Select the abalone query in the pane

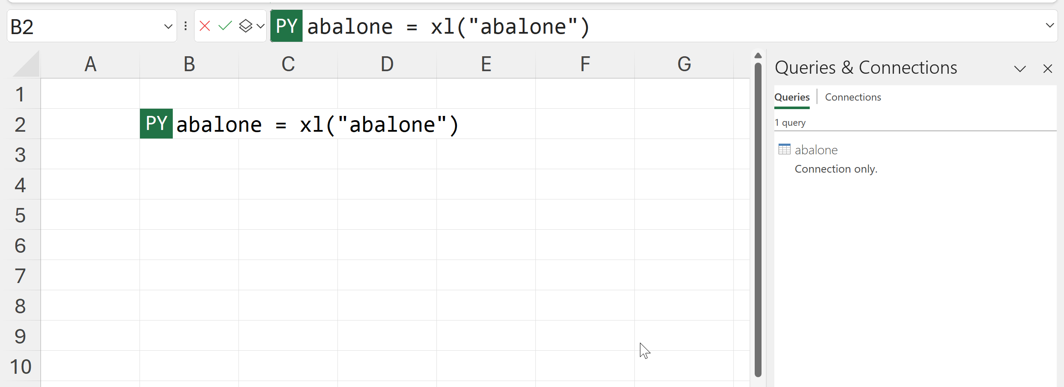816,150
